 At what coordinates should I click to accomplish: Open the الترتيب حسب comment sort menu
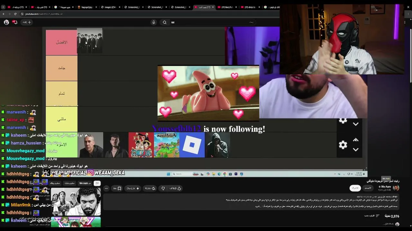click(x=372, y=216)
